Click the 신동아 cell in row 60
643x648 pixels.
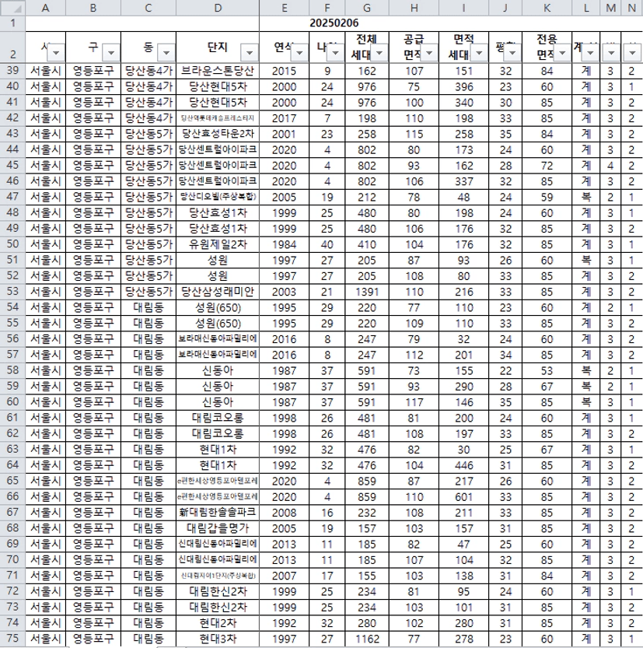218,401
